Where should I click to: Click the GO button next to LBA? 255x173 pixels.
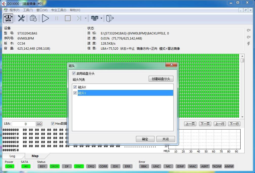tap(39, 124)
